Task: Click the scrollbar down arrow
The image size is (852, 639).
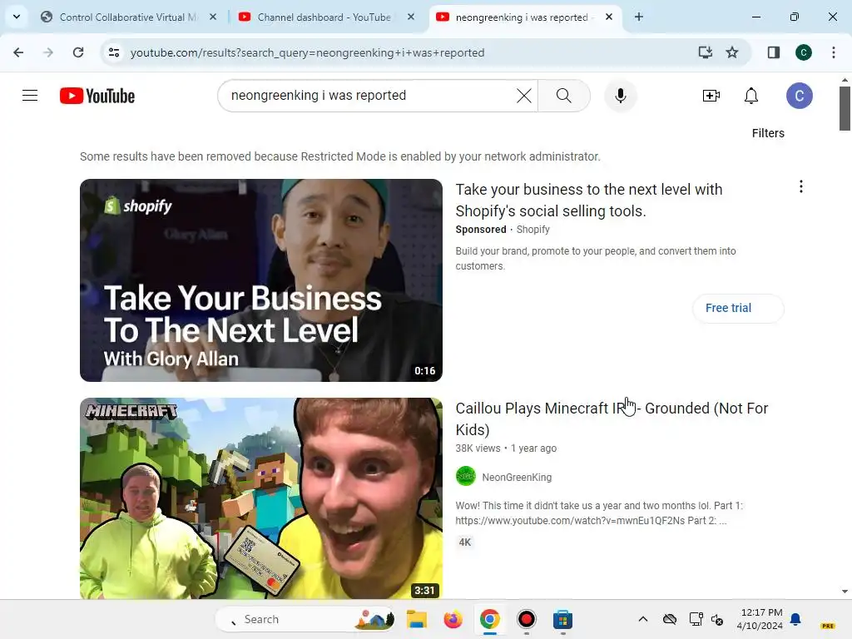Action: [845, 592]
